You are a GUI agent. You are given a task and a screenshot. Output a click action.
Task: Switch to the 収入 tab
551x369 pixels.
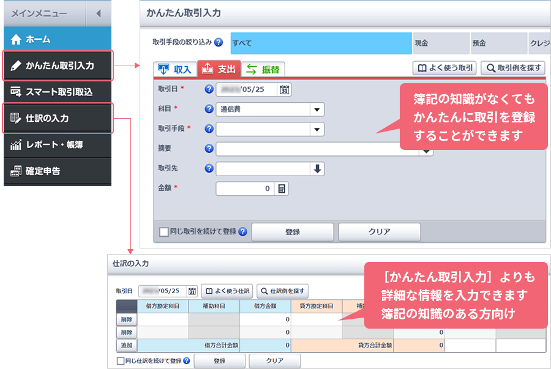tap(175, 69)
